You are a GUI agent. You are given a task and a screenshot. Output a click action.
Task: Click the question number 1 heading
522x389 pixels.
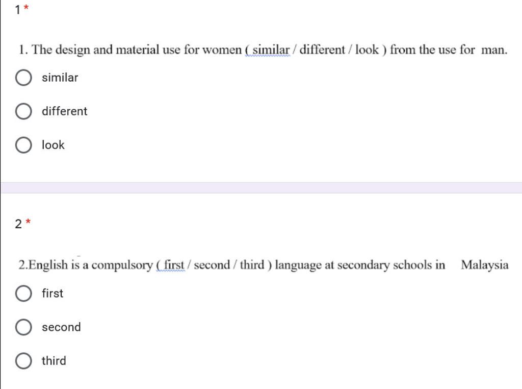[18, 10]
